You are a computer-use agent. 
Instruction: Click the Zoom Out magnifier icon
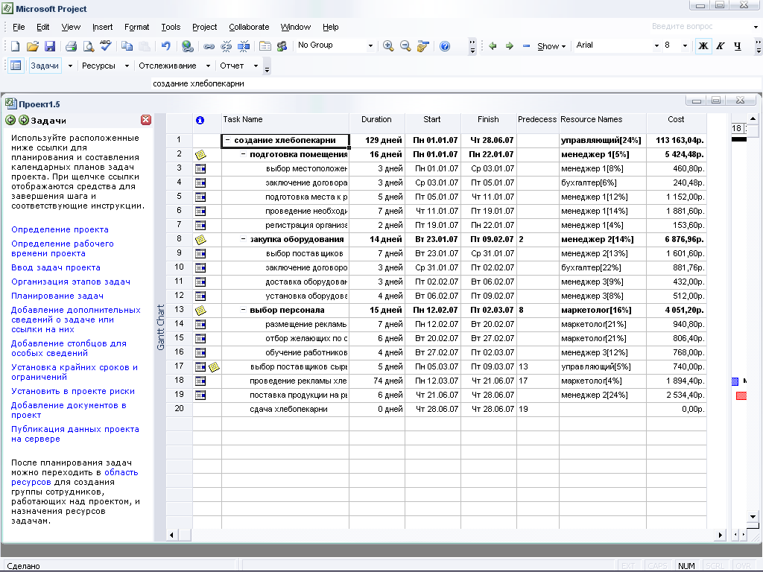point(405,46)
